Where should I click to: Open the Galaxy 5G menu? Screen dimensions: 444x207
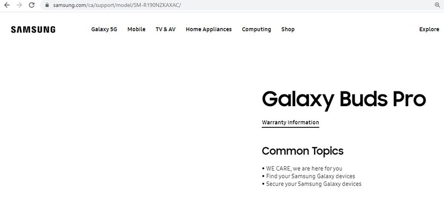(x=104, y=30)
